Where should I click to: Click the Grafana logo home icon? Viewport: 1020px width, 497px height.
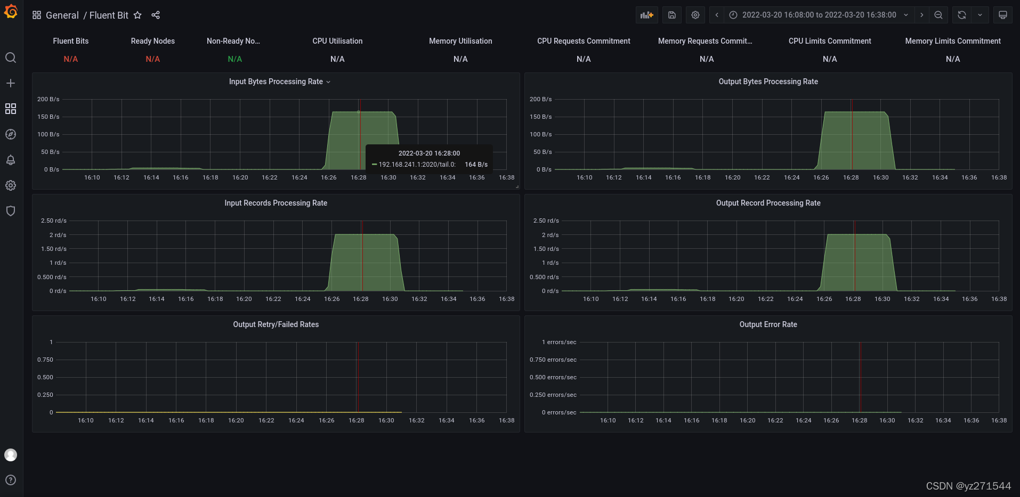[x=11, y=11]
